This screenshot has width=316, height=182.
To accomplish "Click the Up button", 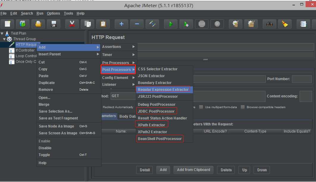I will (x=244, y=170).
